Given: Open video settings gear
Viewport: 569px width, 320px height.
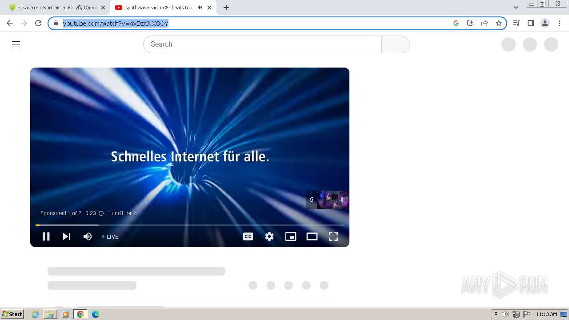Looking at the screenshot, I should [269, 236].
